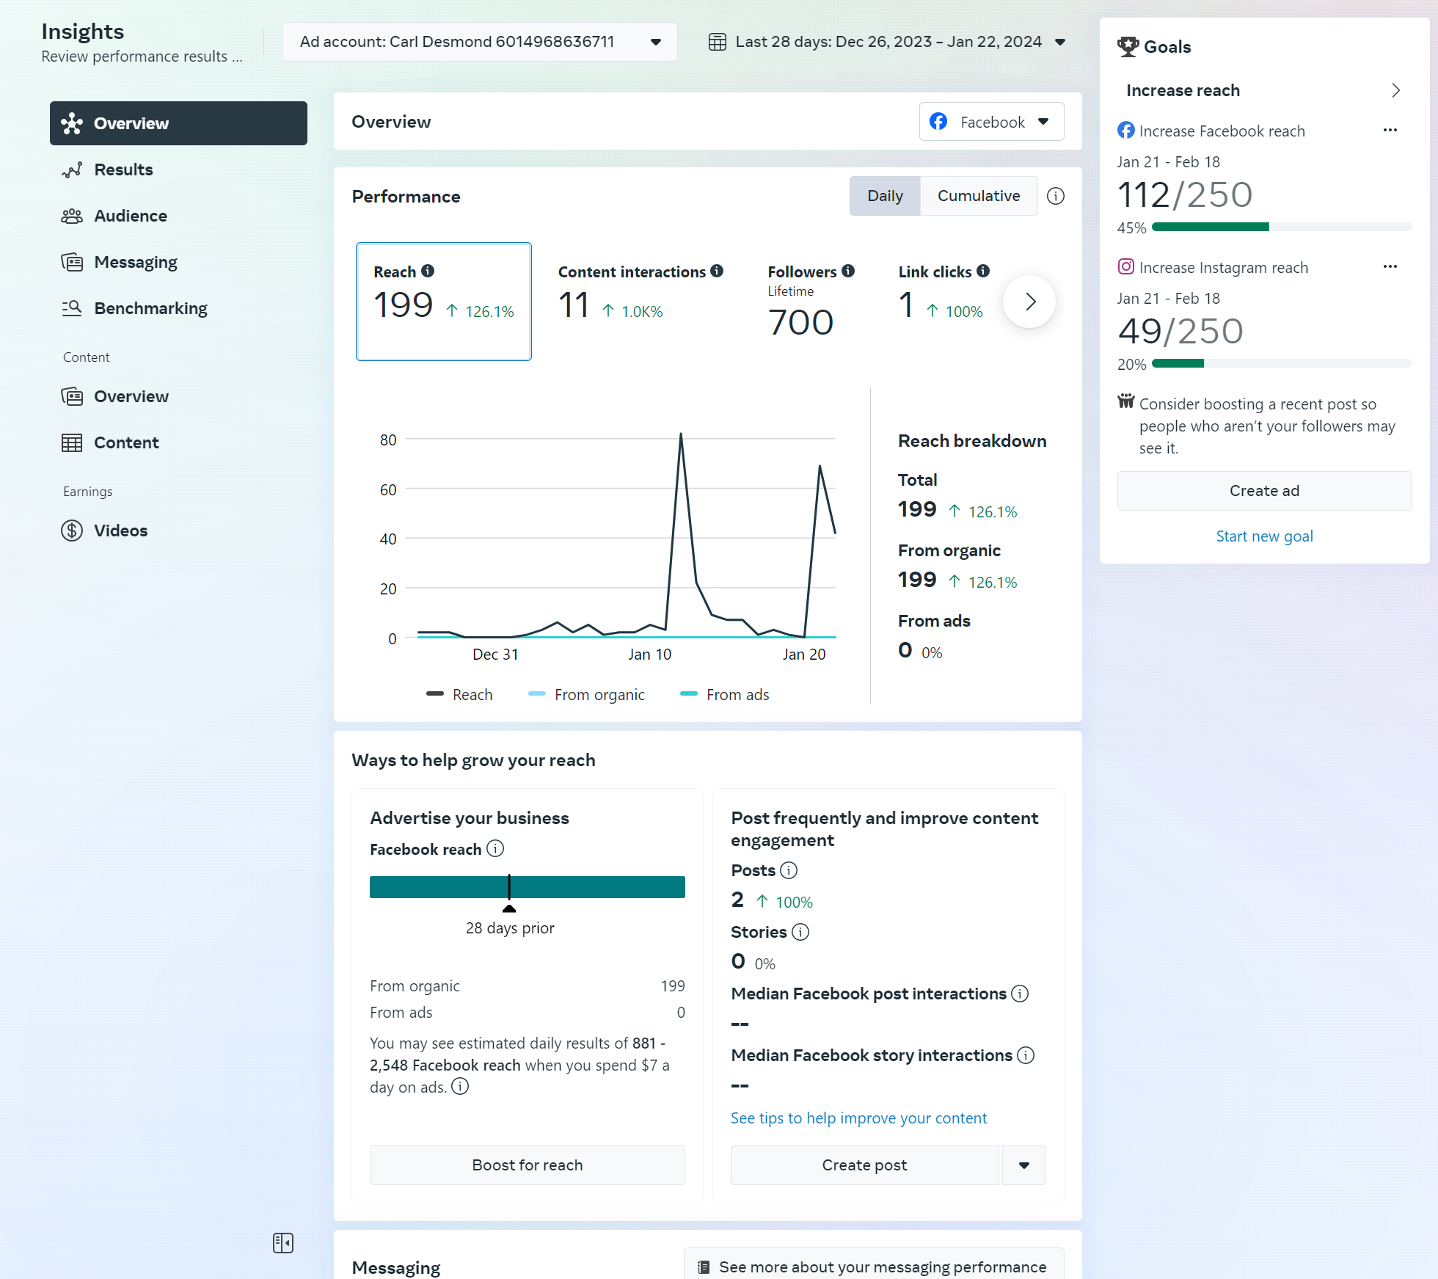
Task: Click Median Facebook post interactions info icon
Action: pos(1020,994)
